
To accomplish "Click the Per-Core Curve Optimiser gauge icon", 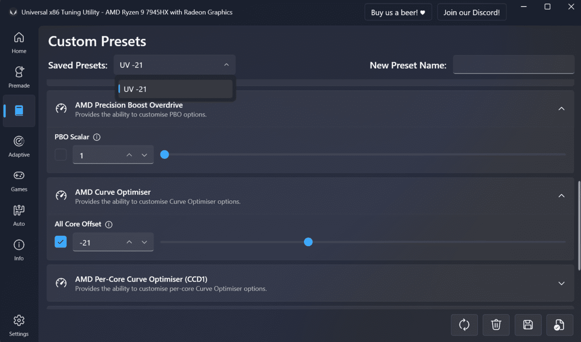I will point(61,283).
